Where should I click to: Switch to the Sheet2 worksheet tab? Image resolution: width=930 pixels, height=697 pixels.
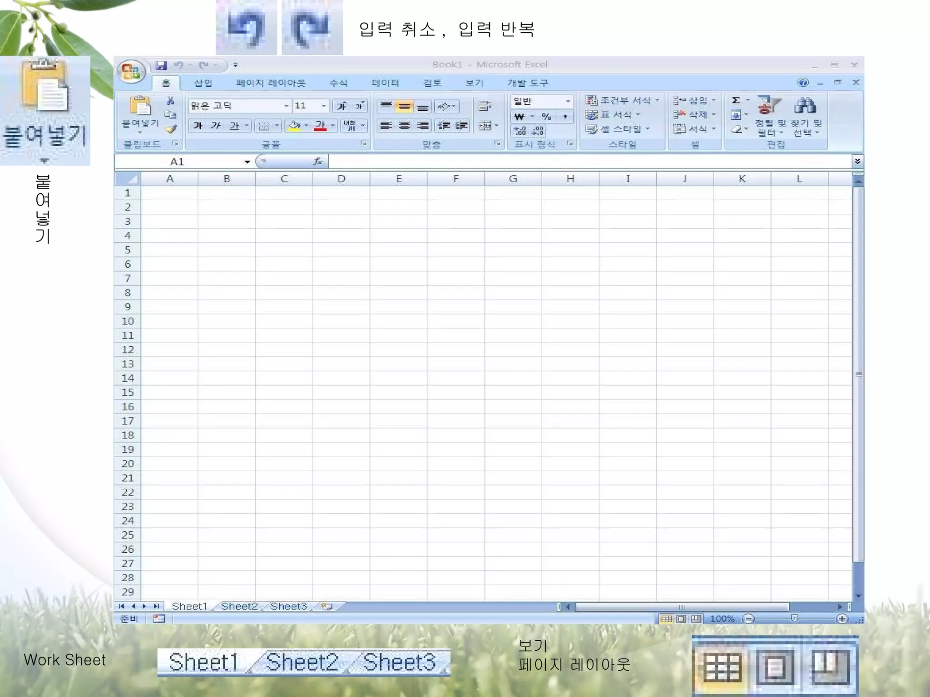click(x=239, y=606)
